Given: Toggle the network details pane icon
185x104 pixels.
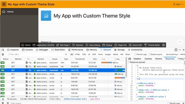Looking at the screenshot, I should [129, 59].
